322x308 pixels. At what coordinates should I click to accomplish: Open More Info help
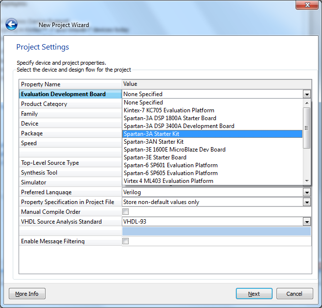click(27, 294)
